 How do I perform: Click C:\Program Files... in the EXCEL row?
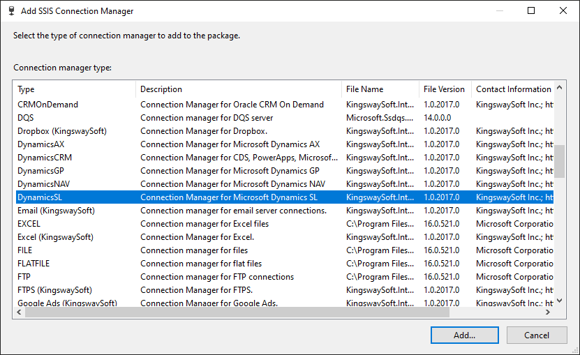[380, 224]
